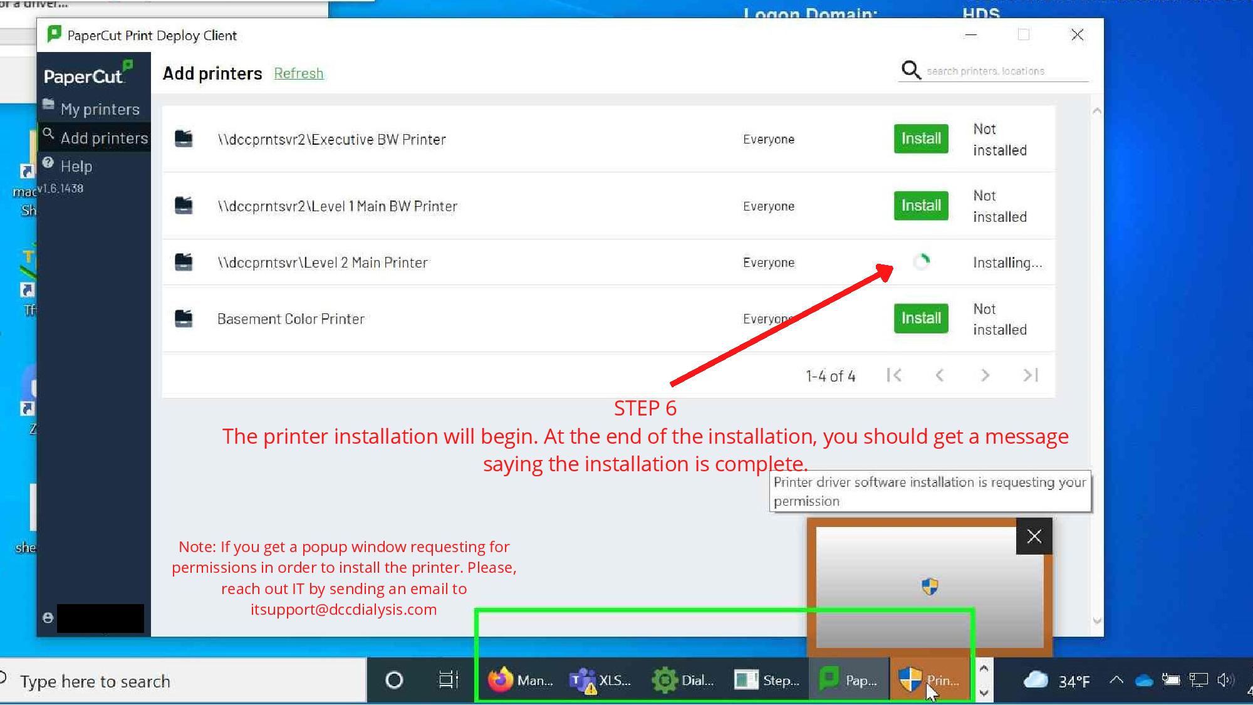Click the printer icon for Level 1 Main BW
The height and width of the screenshot is (705, 1253).
(184, 206)
